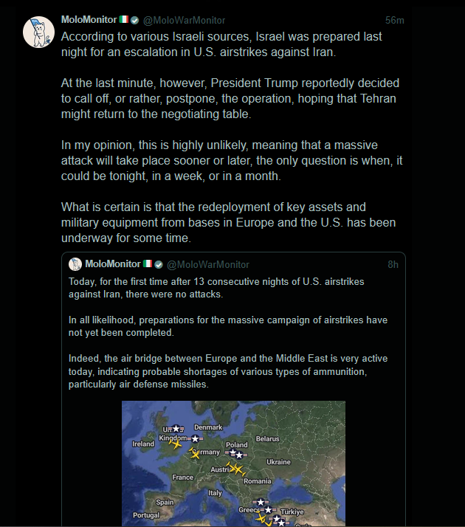Click the yellow aircraft cluster near Austria
465x527 pixels.
tap(236, 469)
